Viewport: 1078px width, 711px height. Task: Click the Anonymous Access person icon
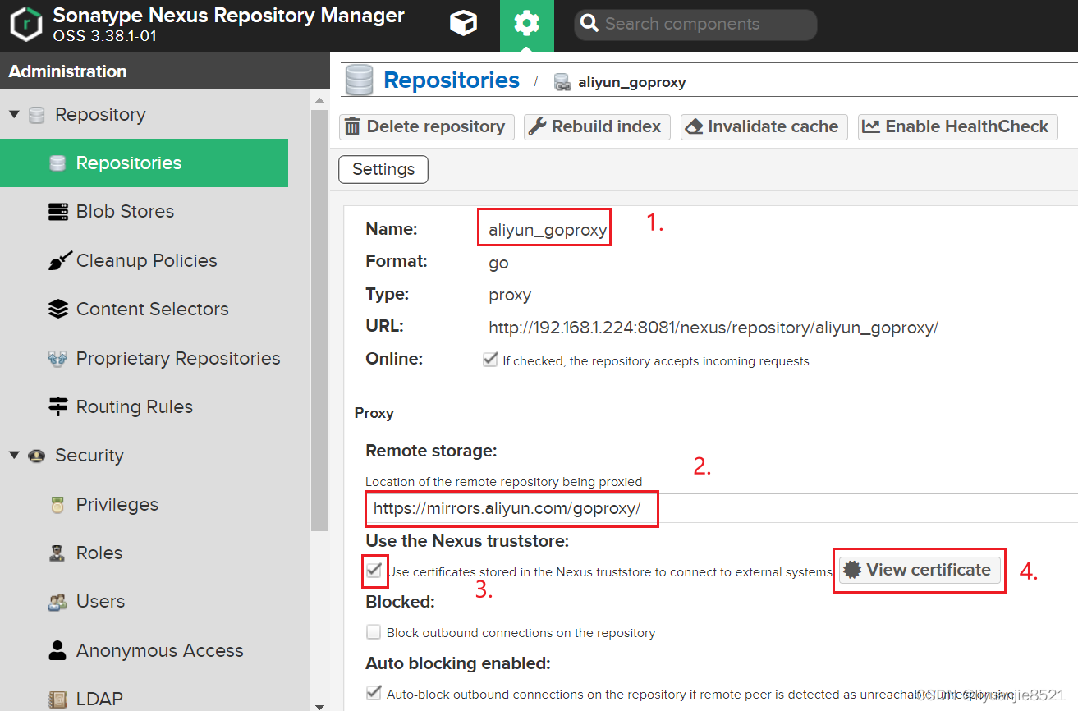tap(57, 650)
